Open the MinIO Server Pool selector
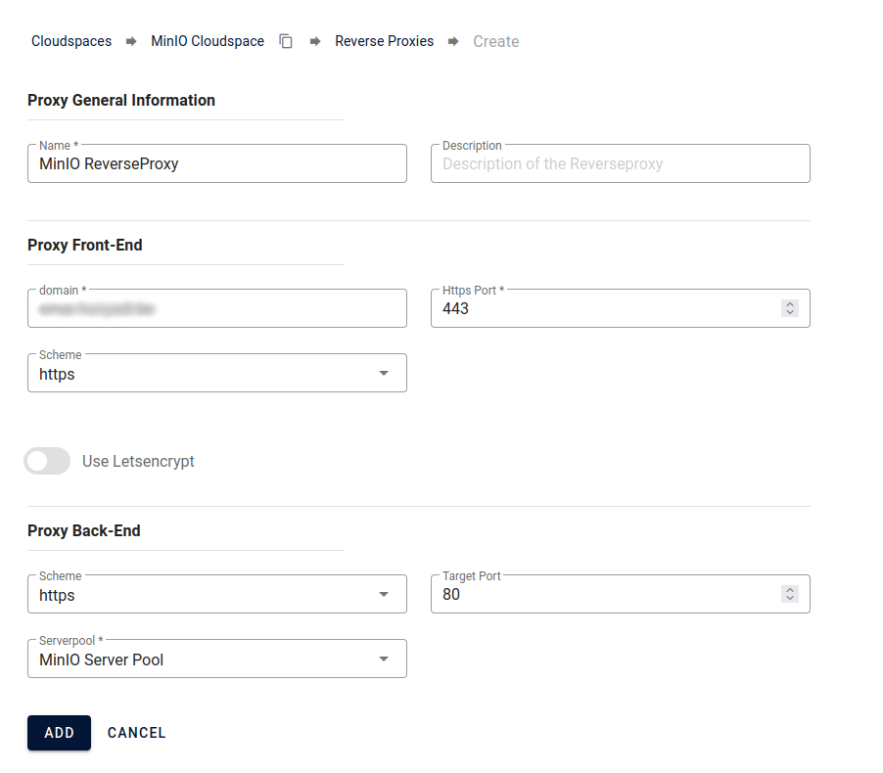This screenshot has height=773, width=883. (206, 659)
